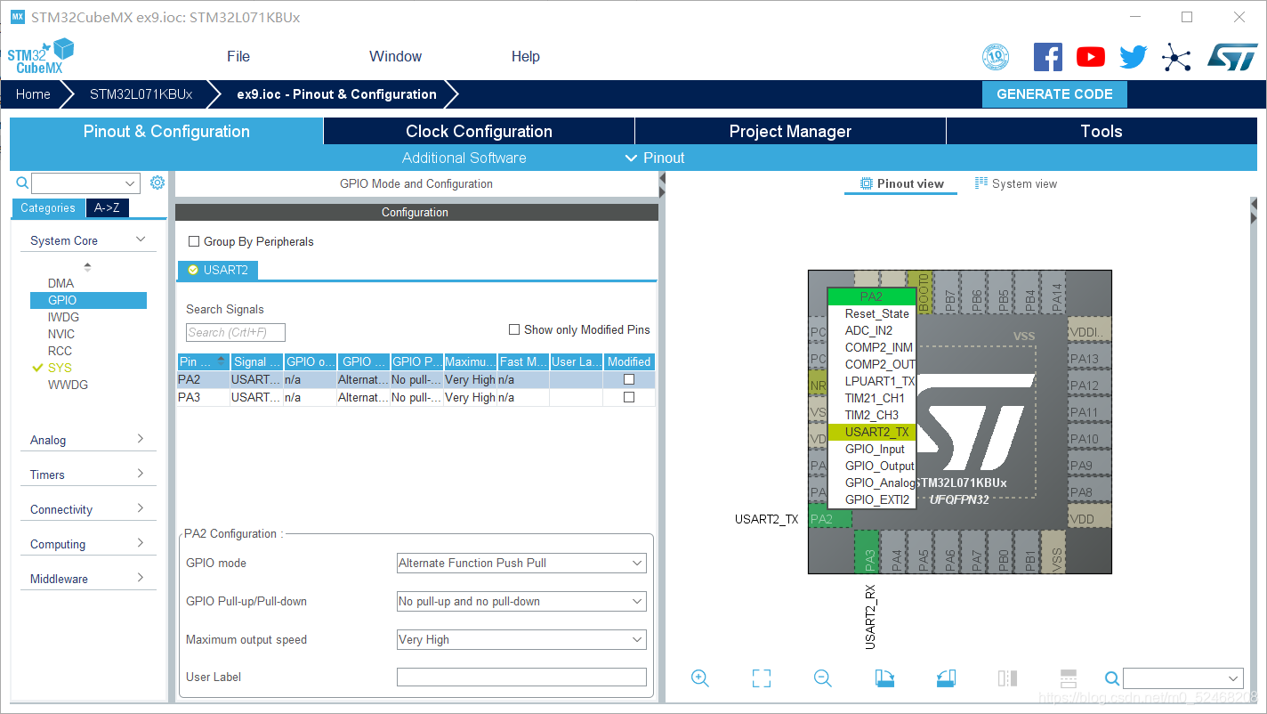Screen dimensions: 1267x714
Task: Open the File menu
Action: click(x=238, y=56)
